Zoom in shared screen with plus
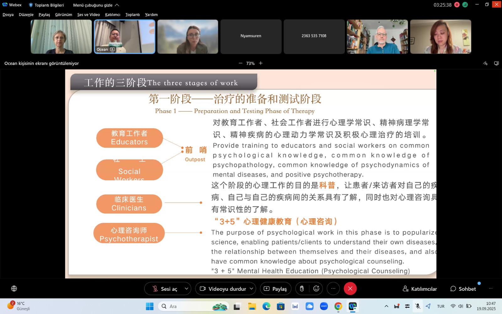This screenshot has width=502, height=314. point(261,63)
